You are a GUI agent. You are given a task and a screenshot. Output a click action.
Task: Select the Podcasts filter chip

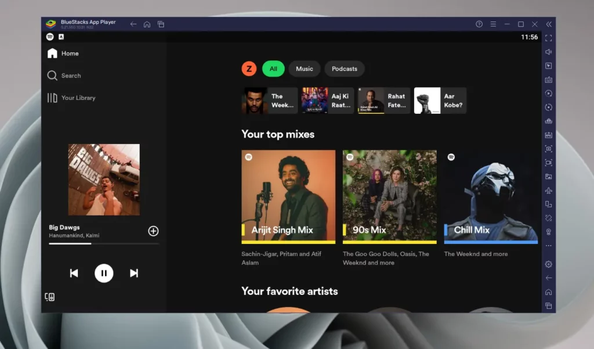(345, 69)
